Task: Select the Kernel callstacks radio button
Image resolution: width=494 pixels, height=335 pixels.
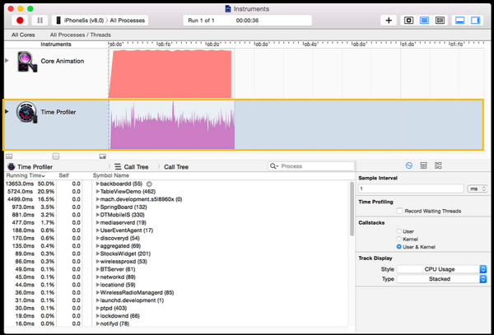Action: (400, 239)
